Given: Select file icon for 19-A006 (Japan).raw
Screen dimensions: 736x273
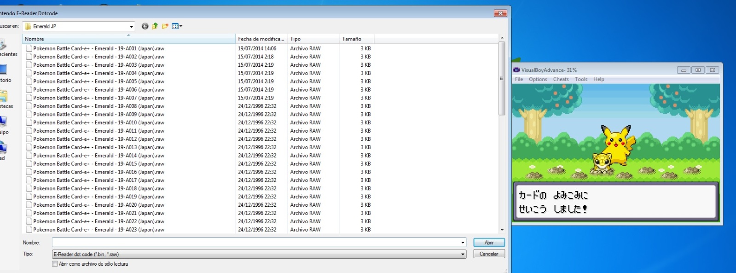Looking at the screenshot, I should coord(29,90).
